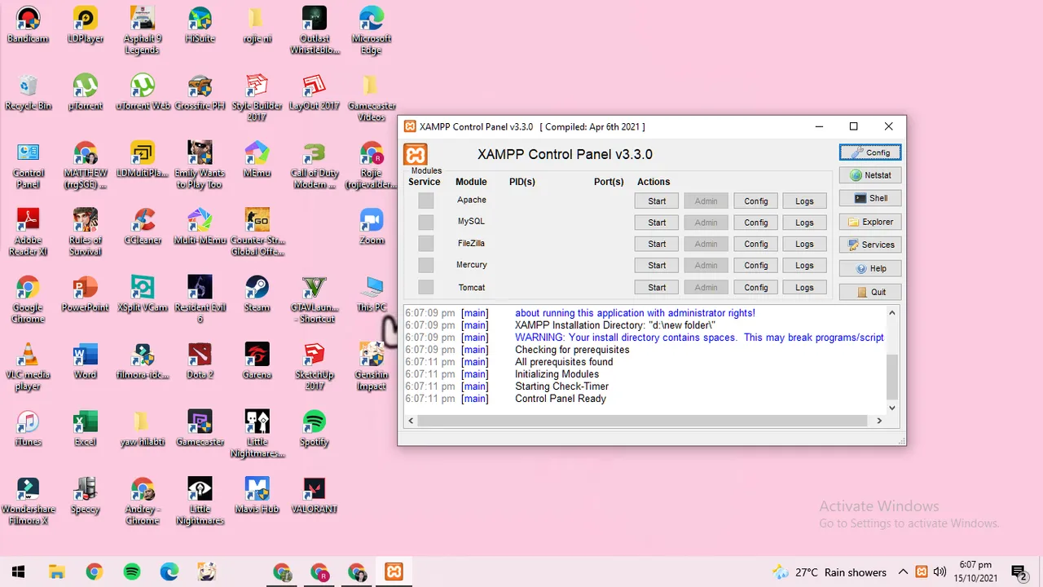Click the XAMPP taskbar icon

click(394, 572)
